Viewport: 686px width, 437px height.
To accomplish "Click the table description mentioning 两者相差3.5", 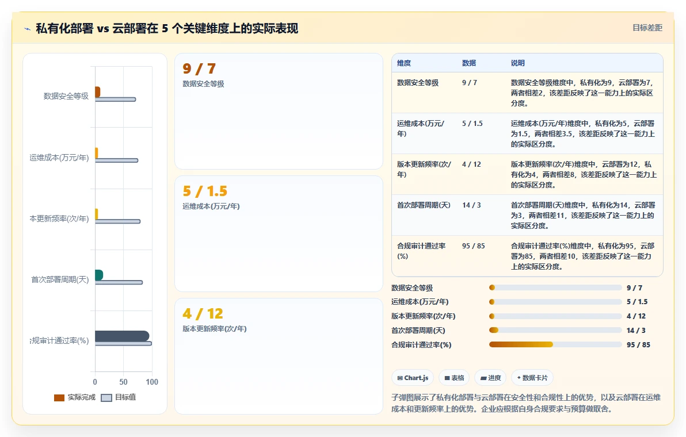I will point(582,134).
